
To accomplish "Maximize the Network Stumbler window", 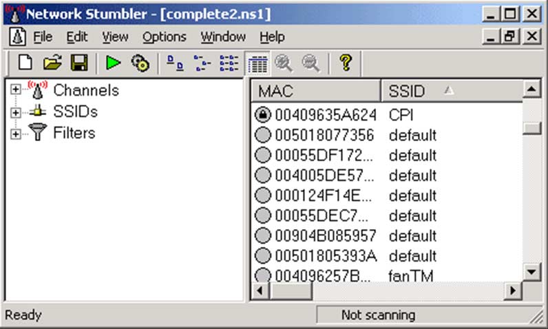I will [510, 14].
